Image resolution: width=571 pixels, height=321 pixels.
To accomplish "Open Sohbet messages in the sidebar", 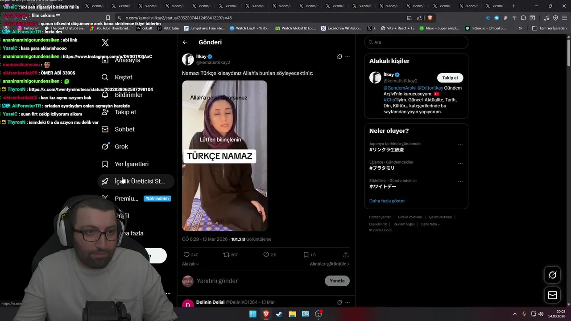I will (118, 129).
